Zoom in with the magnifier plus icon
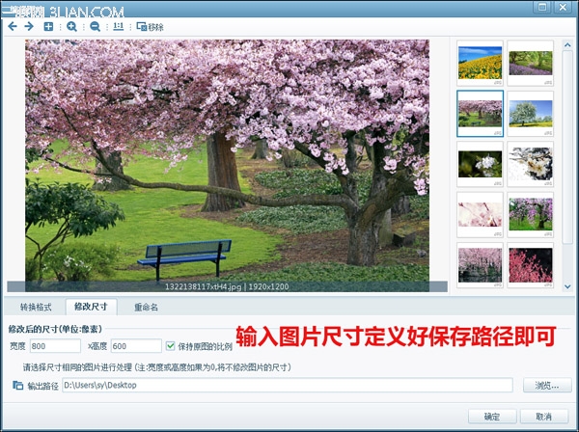The width and height of the screenshot is (579, 432). pyautogui.click(x=71, y=26)
